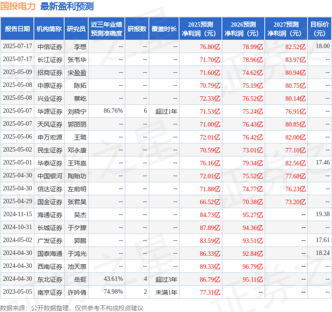Click coverage duration 未满1年
332x312 pixels.
coord(166,292)
